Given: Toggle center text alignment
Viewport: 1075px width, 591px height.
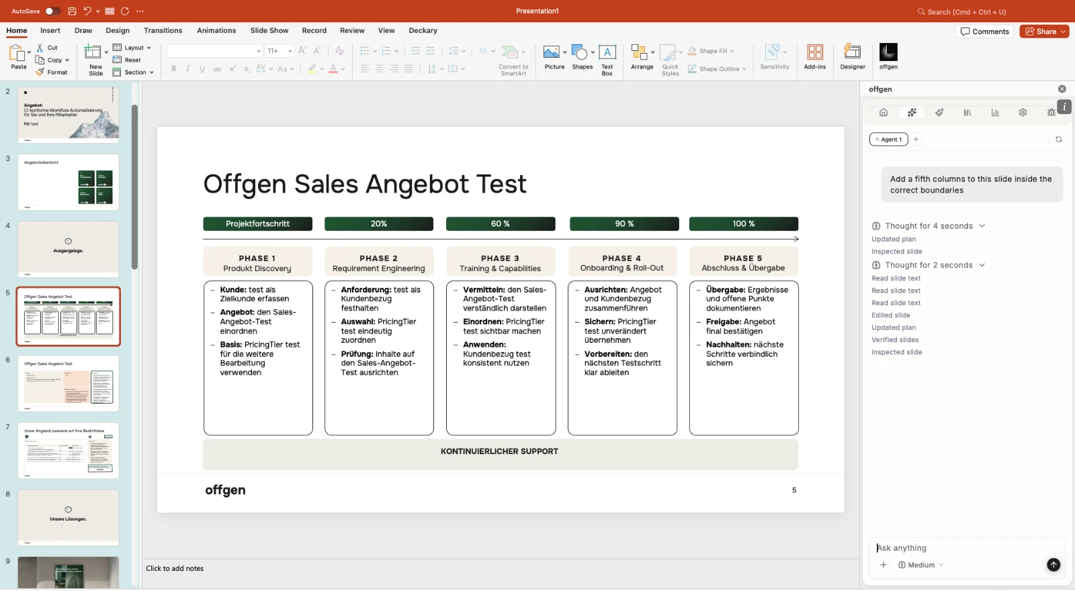Looking at the screenshot, I should tap(380, 68).
